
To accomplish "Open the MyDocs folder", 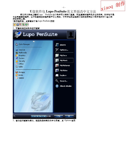I will pyautogui.click(x=61, y=55).
